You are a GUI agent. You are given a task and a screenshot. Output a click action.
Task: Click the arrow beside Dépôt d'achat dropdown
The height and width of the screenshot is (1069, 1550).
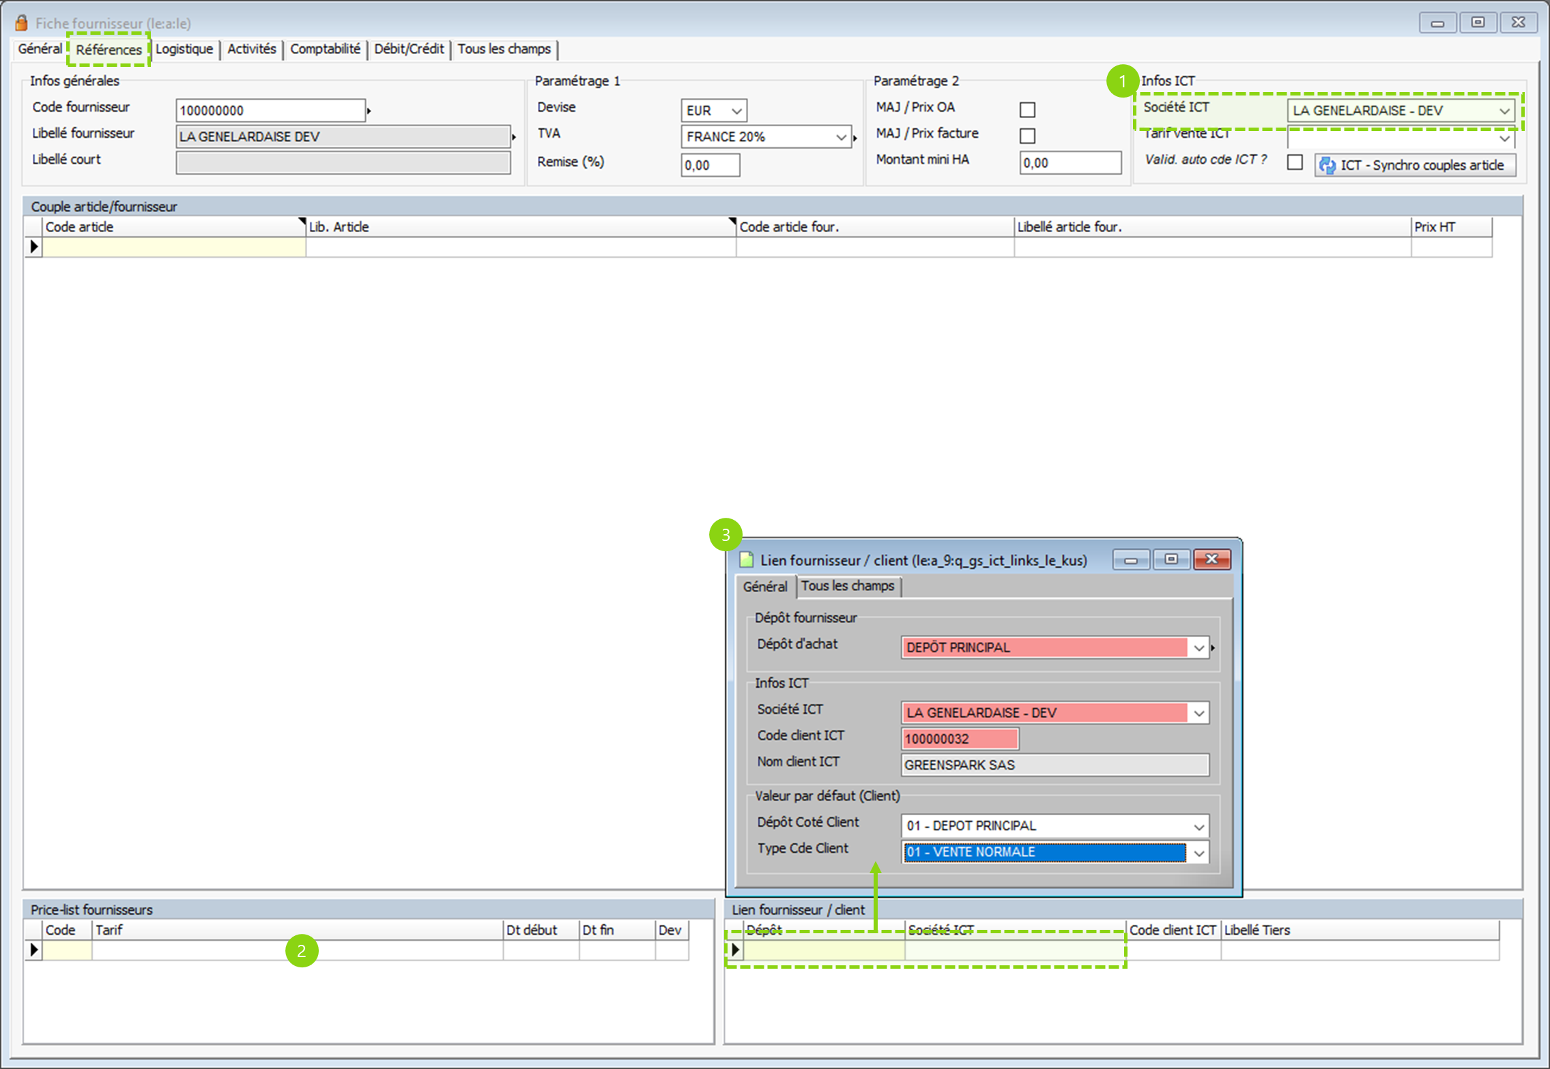click(1213, 647)
